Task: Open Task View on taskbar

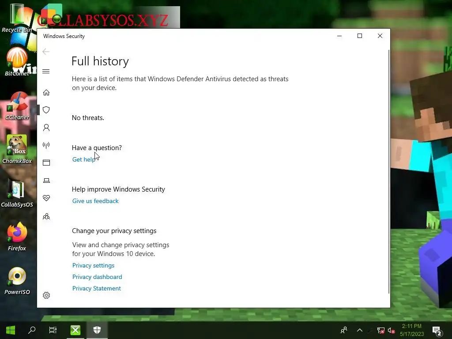Action: tap(53, 330)
